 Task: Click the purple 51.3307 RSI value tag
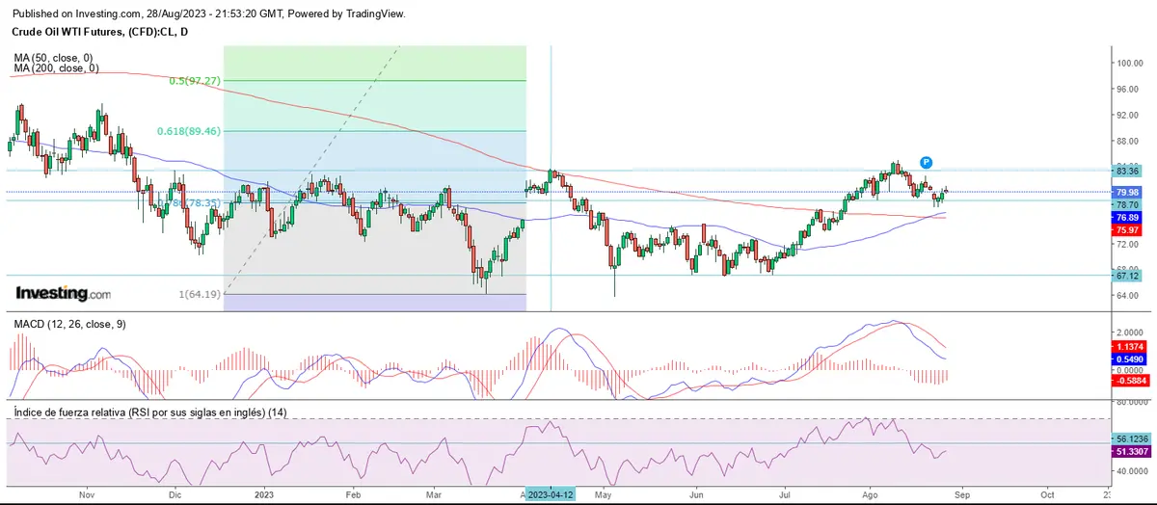[1127, 451]
